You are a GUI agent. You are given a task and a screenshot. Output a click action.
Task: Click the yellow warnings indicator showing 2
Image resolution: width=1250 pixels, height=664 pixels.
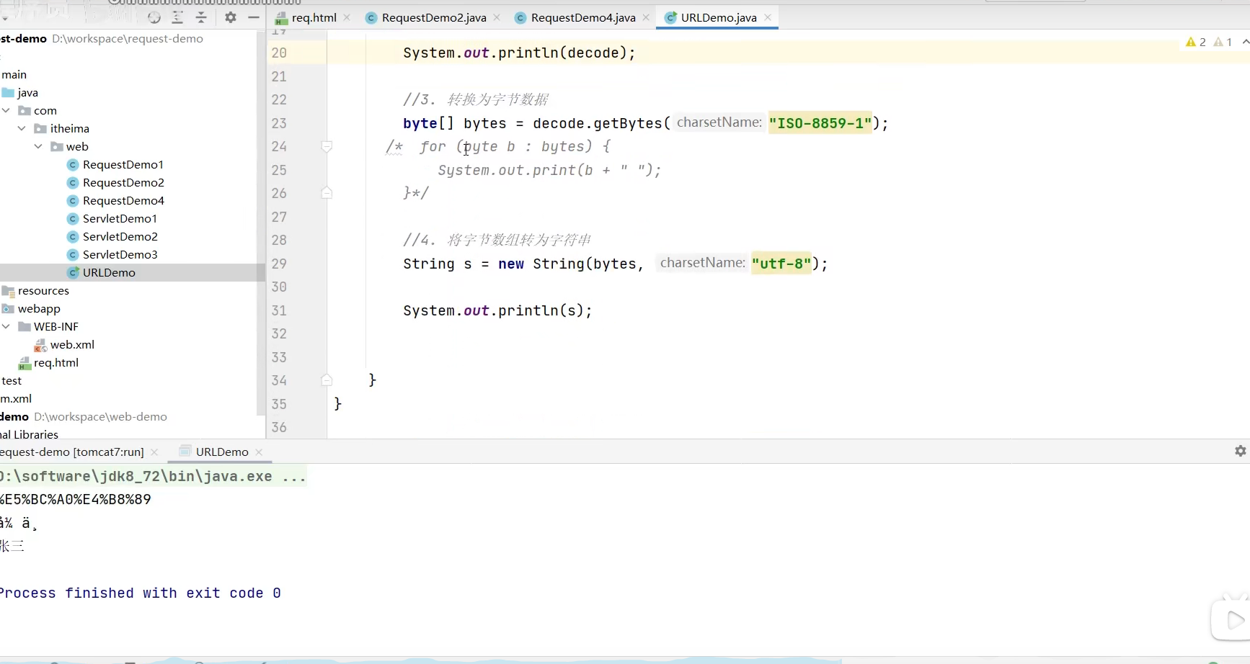[1196, 42]
